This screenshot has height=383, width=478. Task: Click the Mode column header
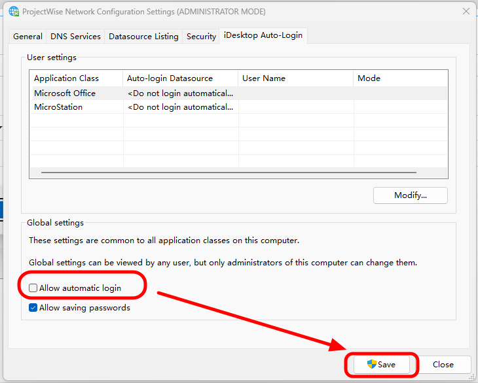[x=401, y=78]
